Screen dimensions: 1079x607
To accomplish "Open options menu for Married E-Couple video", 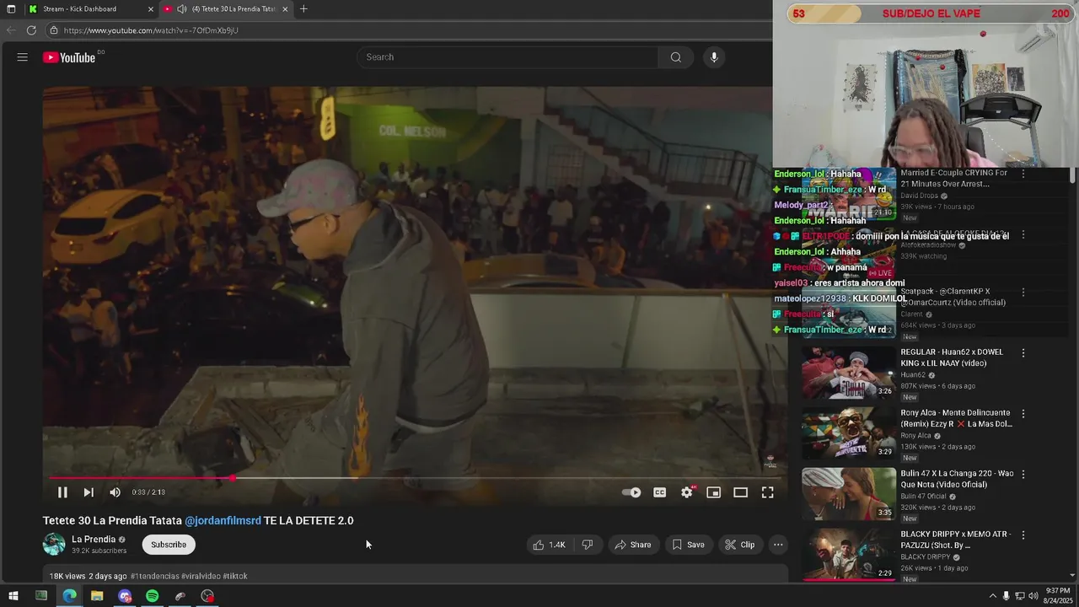I will coord(1023,174).
